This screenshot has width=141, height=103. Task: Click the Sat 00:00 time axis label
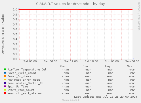pos(30,61)
